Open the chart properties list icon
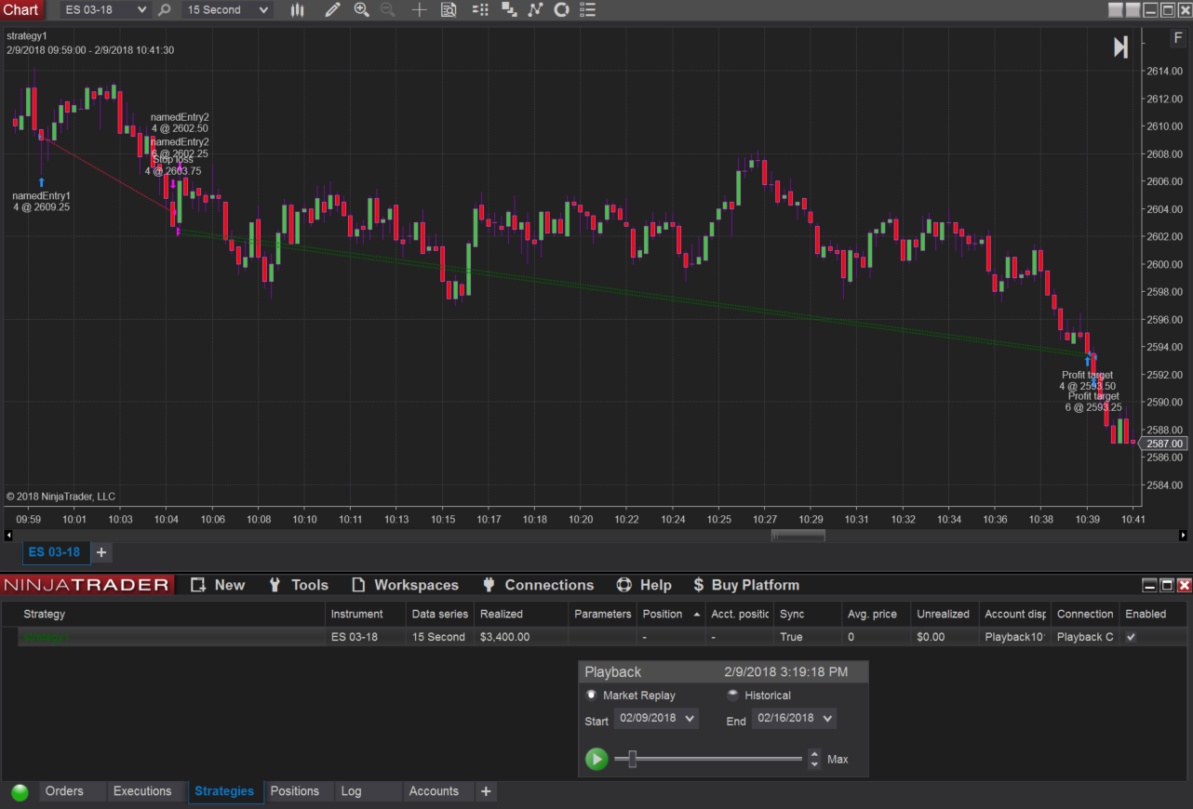The image size is (1193, 809). pos(588,10)
